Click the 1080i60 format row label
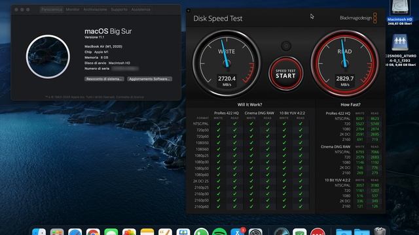419x235 pixels. coord(202,149)
